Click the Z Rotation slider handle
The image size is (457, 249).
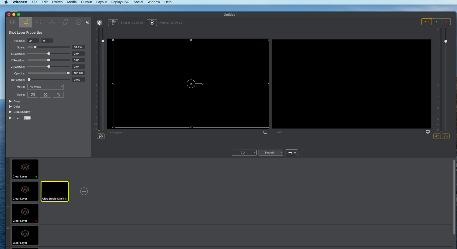click(x=49, y=66)
